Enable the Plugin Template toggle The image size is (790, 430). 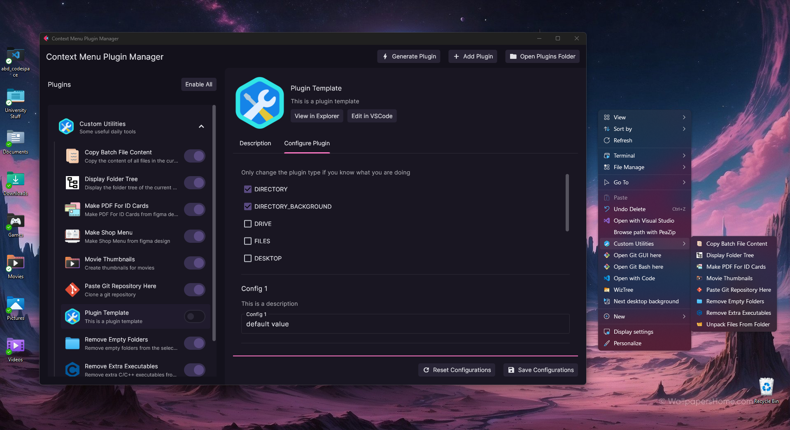194,316
